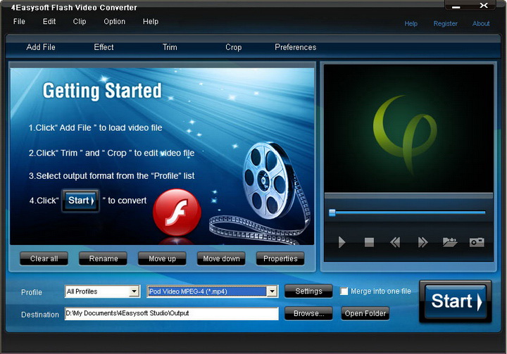
Task: Open the Effect tool
Action: pyautogui.click(x=104, y=47)
